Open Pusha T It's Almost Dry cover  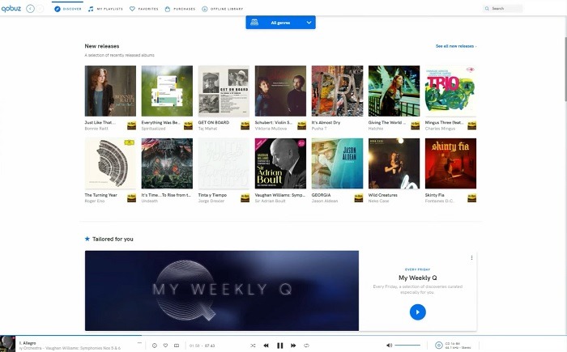tap(338, 91)
